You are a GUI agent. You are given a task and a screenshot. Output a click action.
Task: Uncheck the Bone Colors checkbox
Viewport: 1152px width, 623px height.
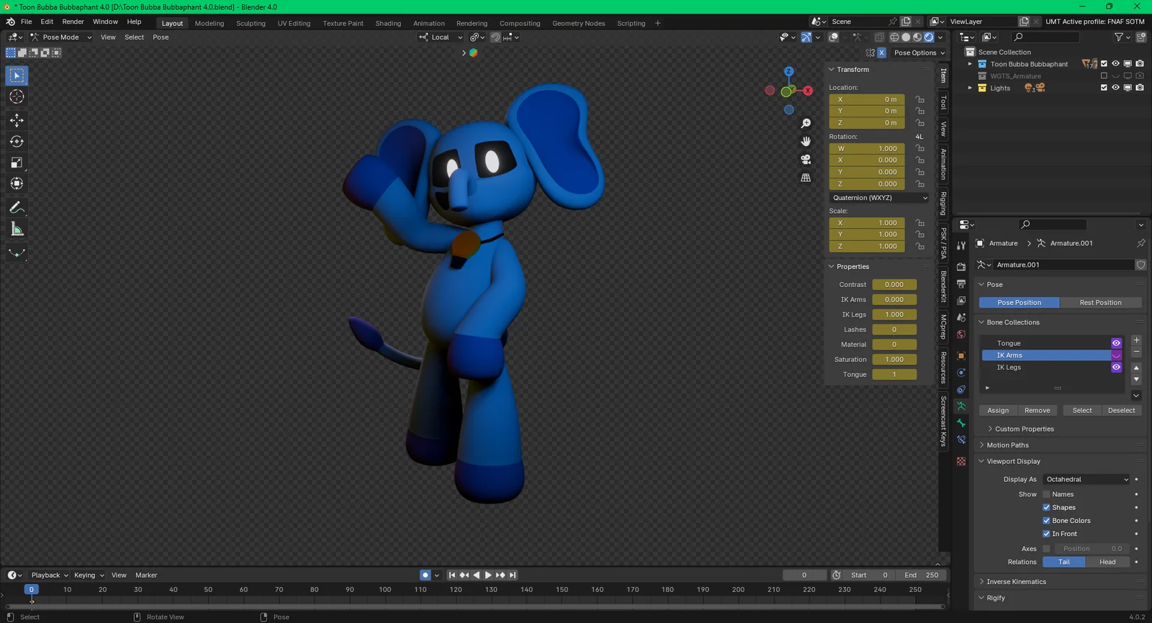[1046, 521]
